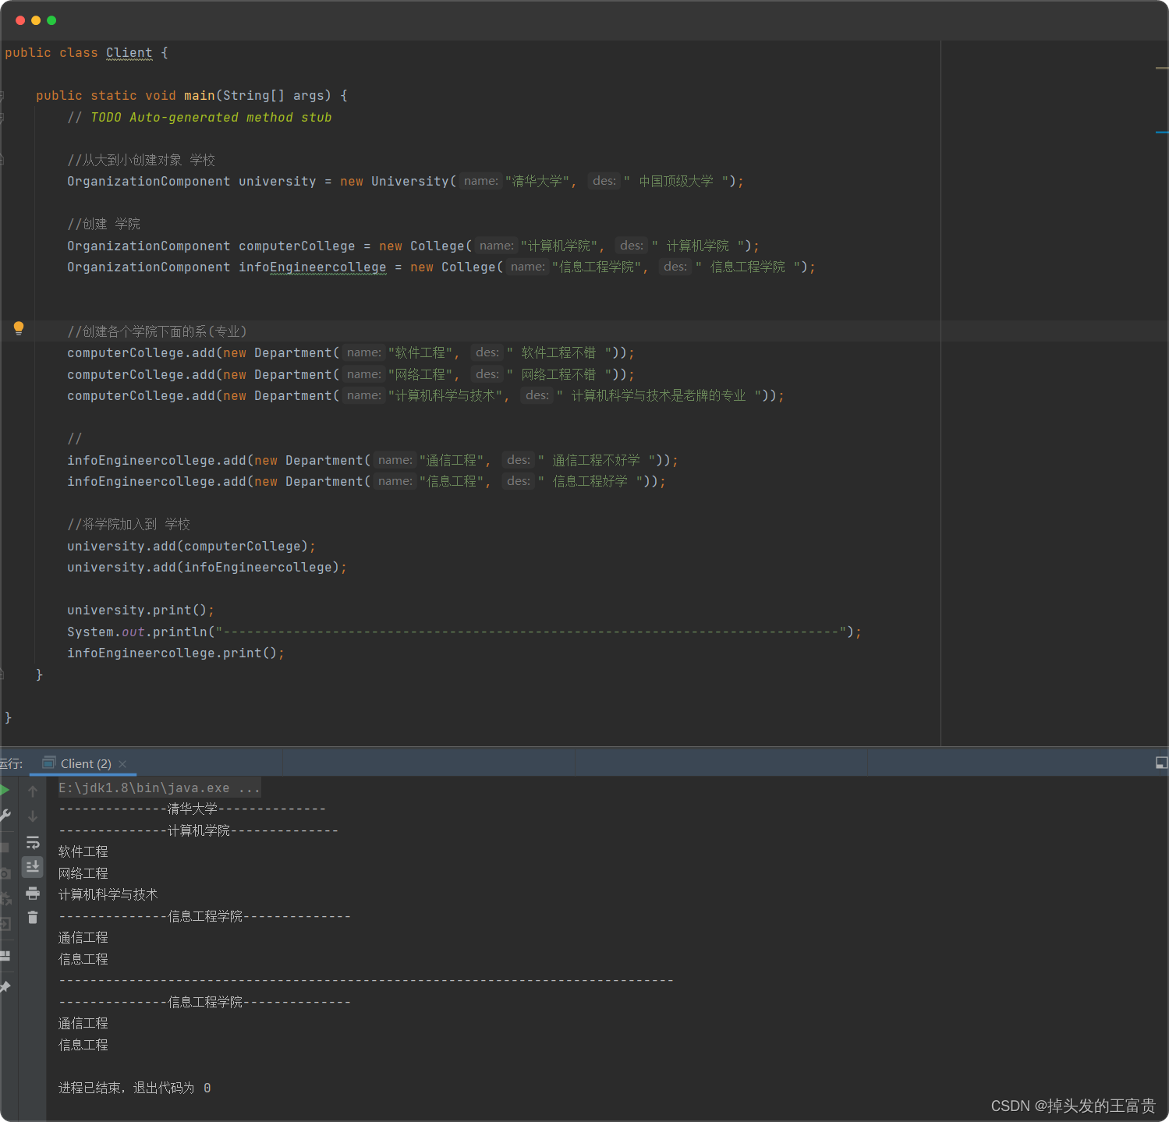Close the Client (2) run tab
The height and width of the screenshot is (1122, 1169).
tap(122, 764)
